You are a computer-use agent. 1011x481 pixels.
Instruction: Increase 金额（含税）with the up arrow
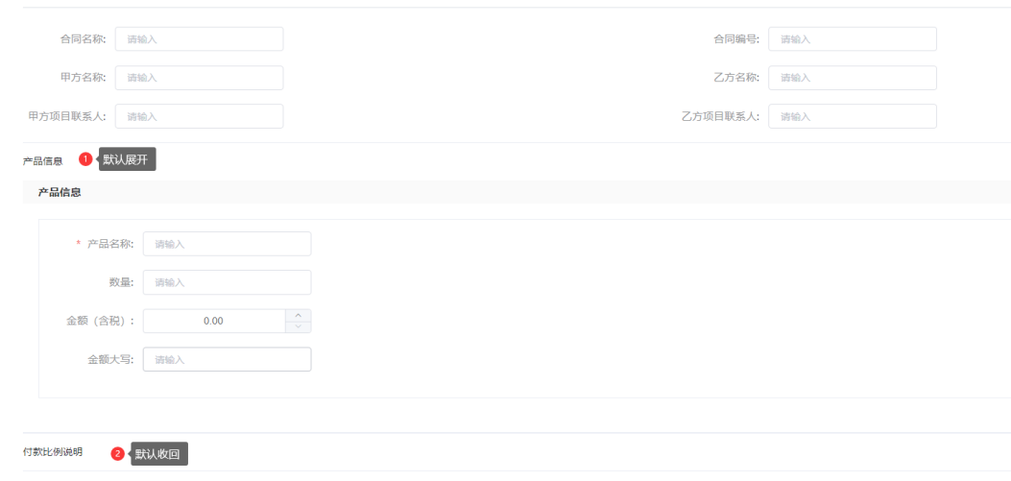pyautogui.click(x=298, y=315)
